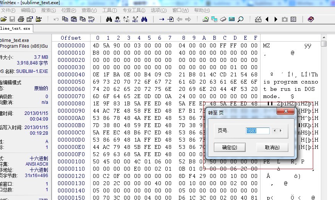335x200 pixels.
Task: Click the table grid view icon
Action: click(x=293, y=19)
